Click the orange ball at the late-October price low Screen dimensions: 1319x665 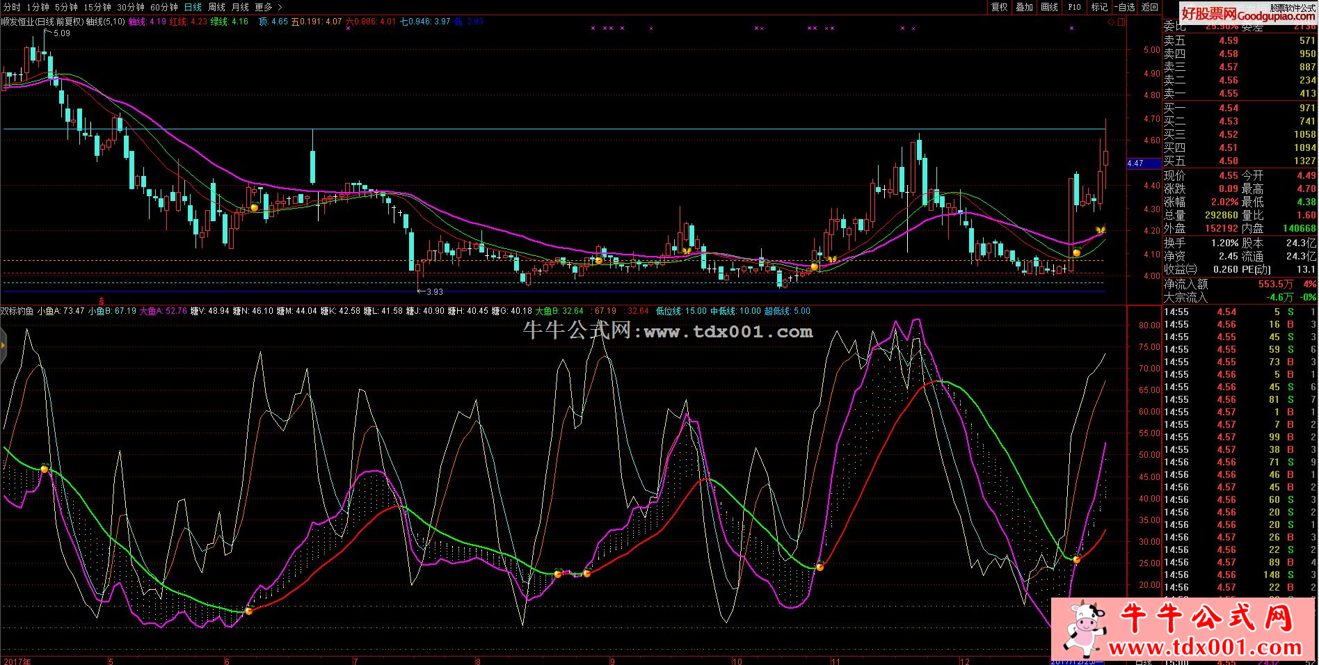pos(814,266)
